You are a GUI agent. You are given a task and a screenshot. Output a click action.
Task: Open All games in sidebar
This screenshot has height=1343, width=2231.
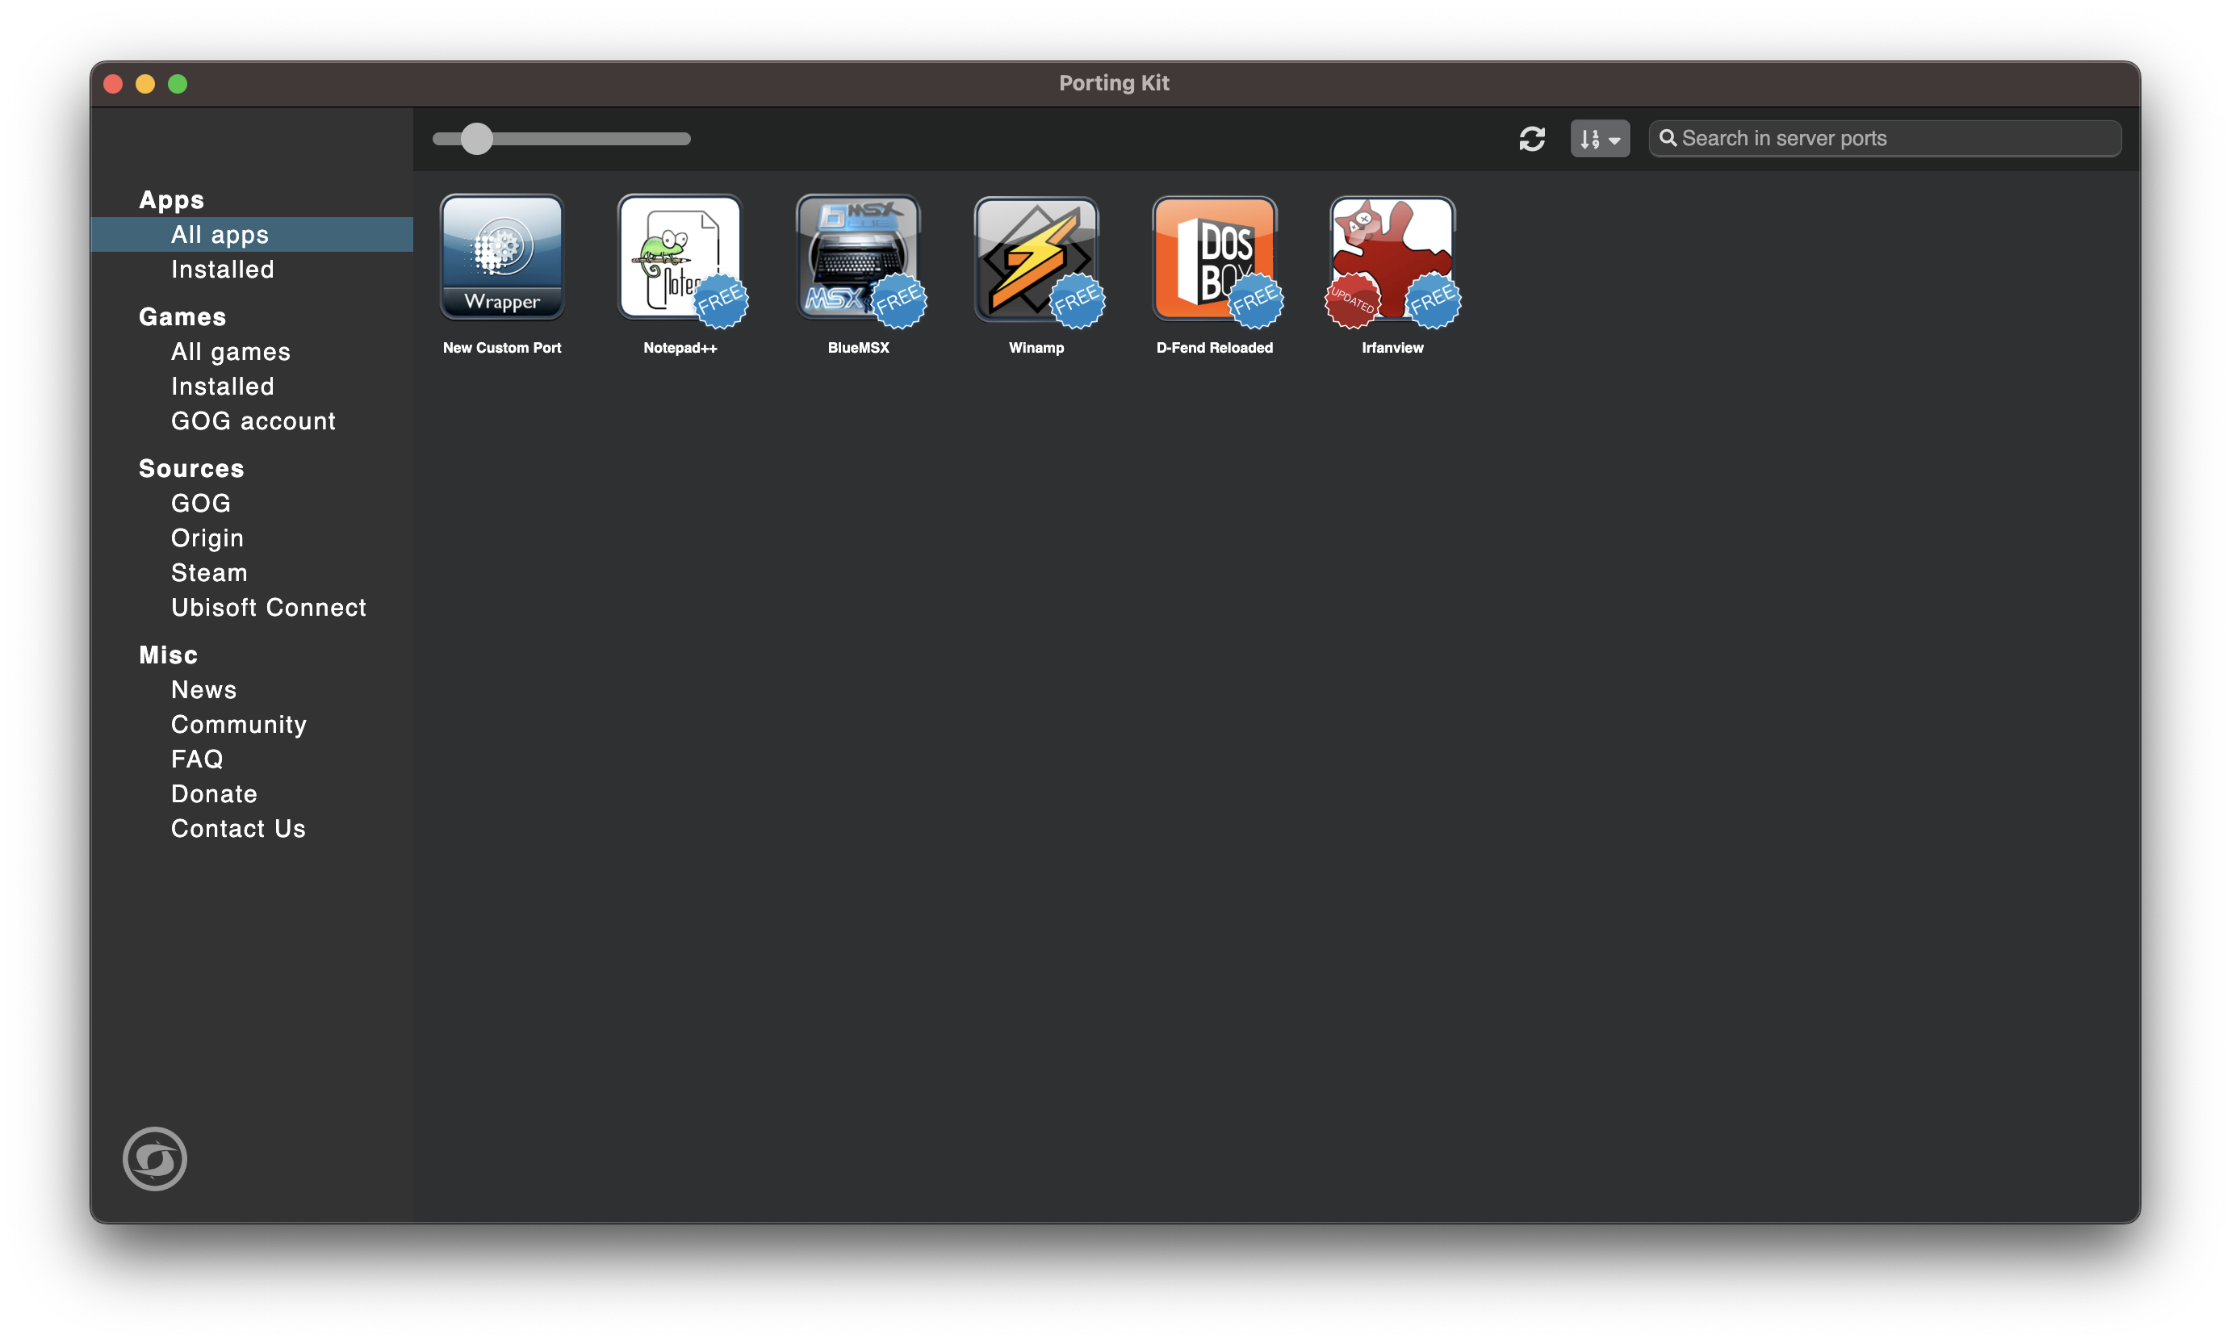tap(231, 352)
